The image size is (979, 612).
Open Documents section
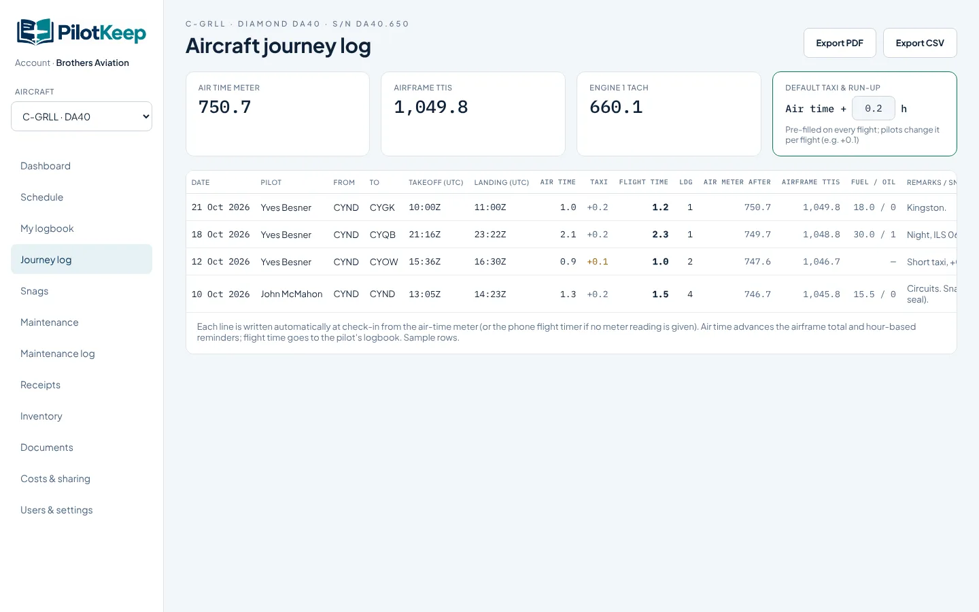82,447
